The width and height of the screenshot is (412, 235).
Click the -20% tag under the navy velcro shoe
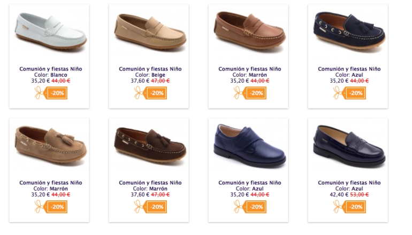point(256,207)
